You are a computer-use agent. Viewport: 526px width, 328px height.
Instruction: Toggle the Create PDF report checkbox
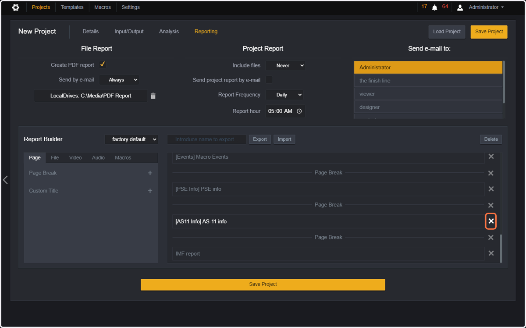pos(103,64)
